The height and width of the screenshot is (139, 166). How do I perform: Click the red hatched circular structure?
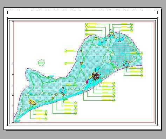point(96,76)
